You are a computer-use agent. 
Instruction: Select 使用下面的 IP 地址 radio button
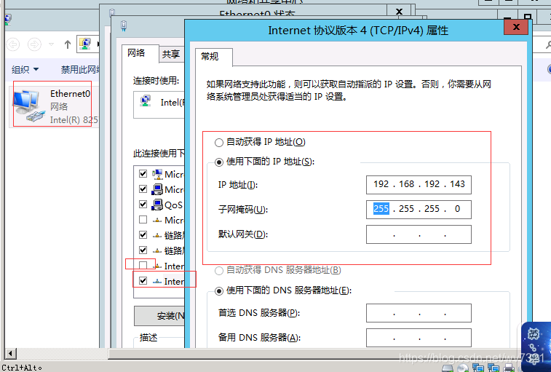pyautogui.click(x=219, y=162)
